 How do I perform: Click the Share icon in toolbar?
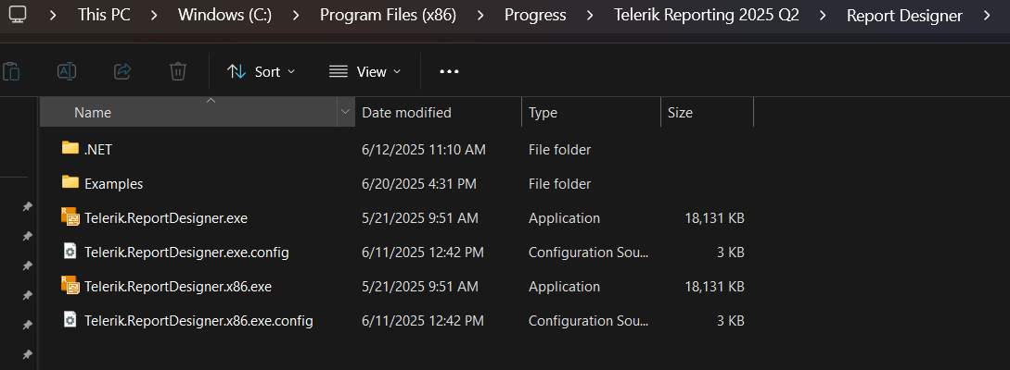pos(121,71)
